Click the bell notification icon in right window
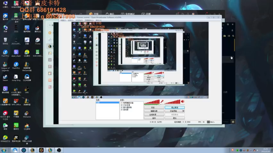Image resolution: width=273 pixels, height=153 pixels. (232, 30)
